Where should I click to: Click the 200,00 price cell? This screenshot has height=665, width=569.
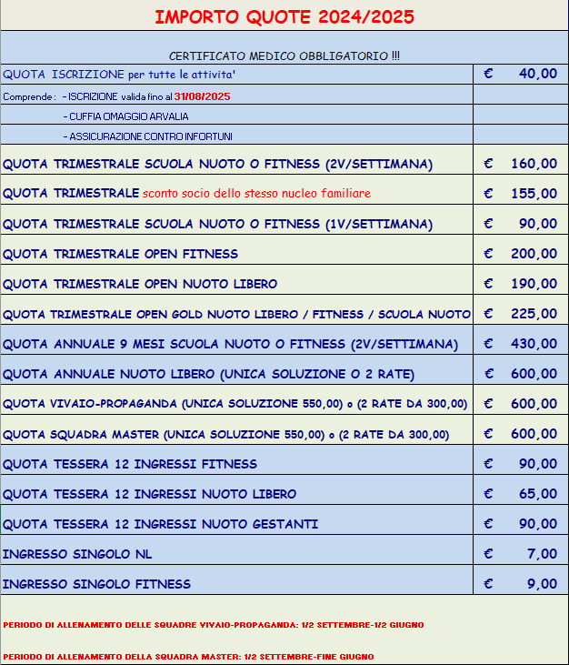(x=521, y=250)
